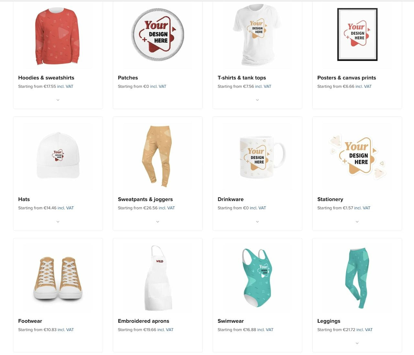The image size is (414, 355).
Task: Open the Footwear category title
Action: tap(30, 321)
